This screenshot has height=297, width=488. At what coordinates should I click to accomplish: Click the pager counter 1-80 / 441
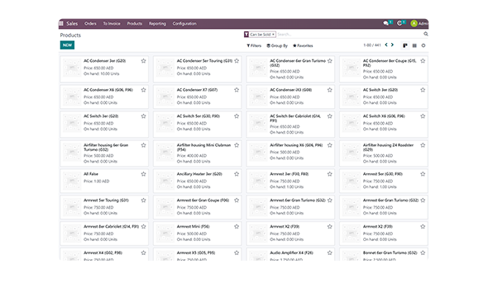click(372, 45)
